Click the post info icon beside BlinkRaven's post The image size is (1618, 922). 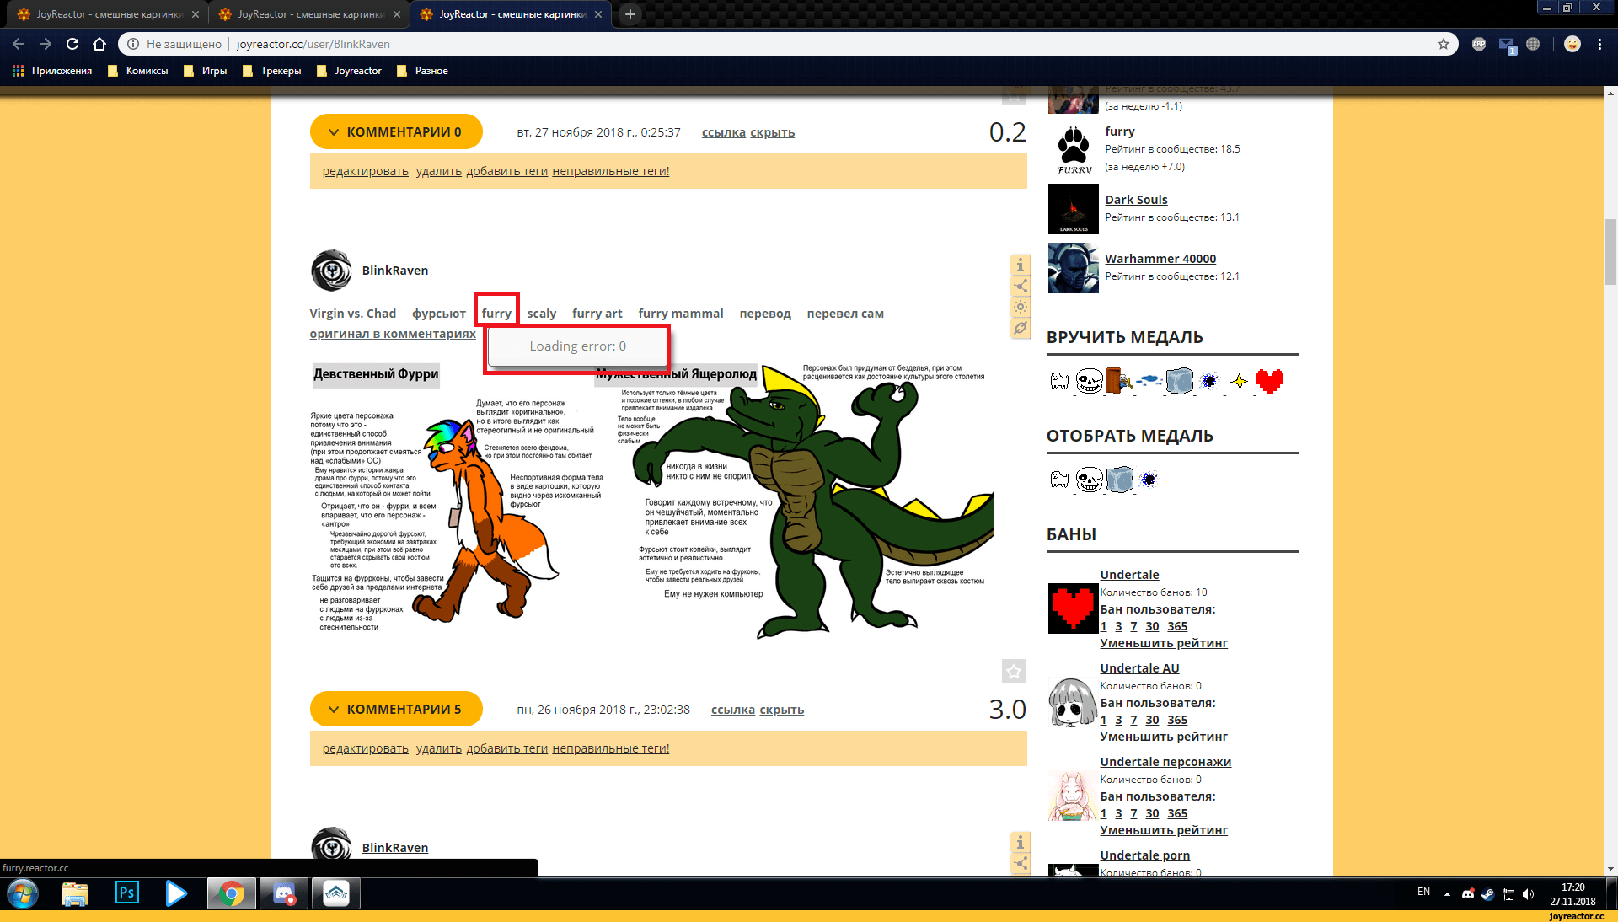1020,265
